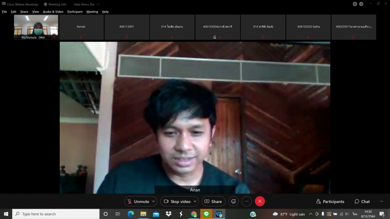Open more options ellipsis in meeting controls

pos(247,201)
